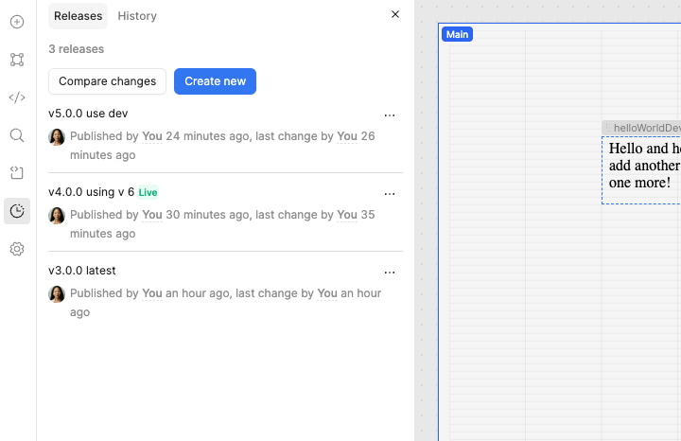Switch to the History tab
681x441 pixels.
pyautogui.click(x=137, y=16)
